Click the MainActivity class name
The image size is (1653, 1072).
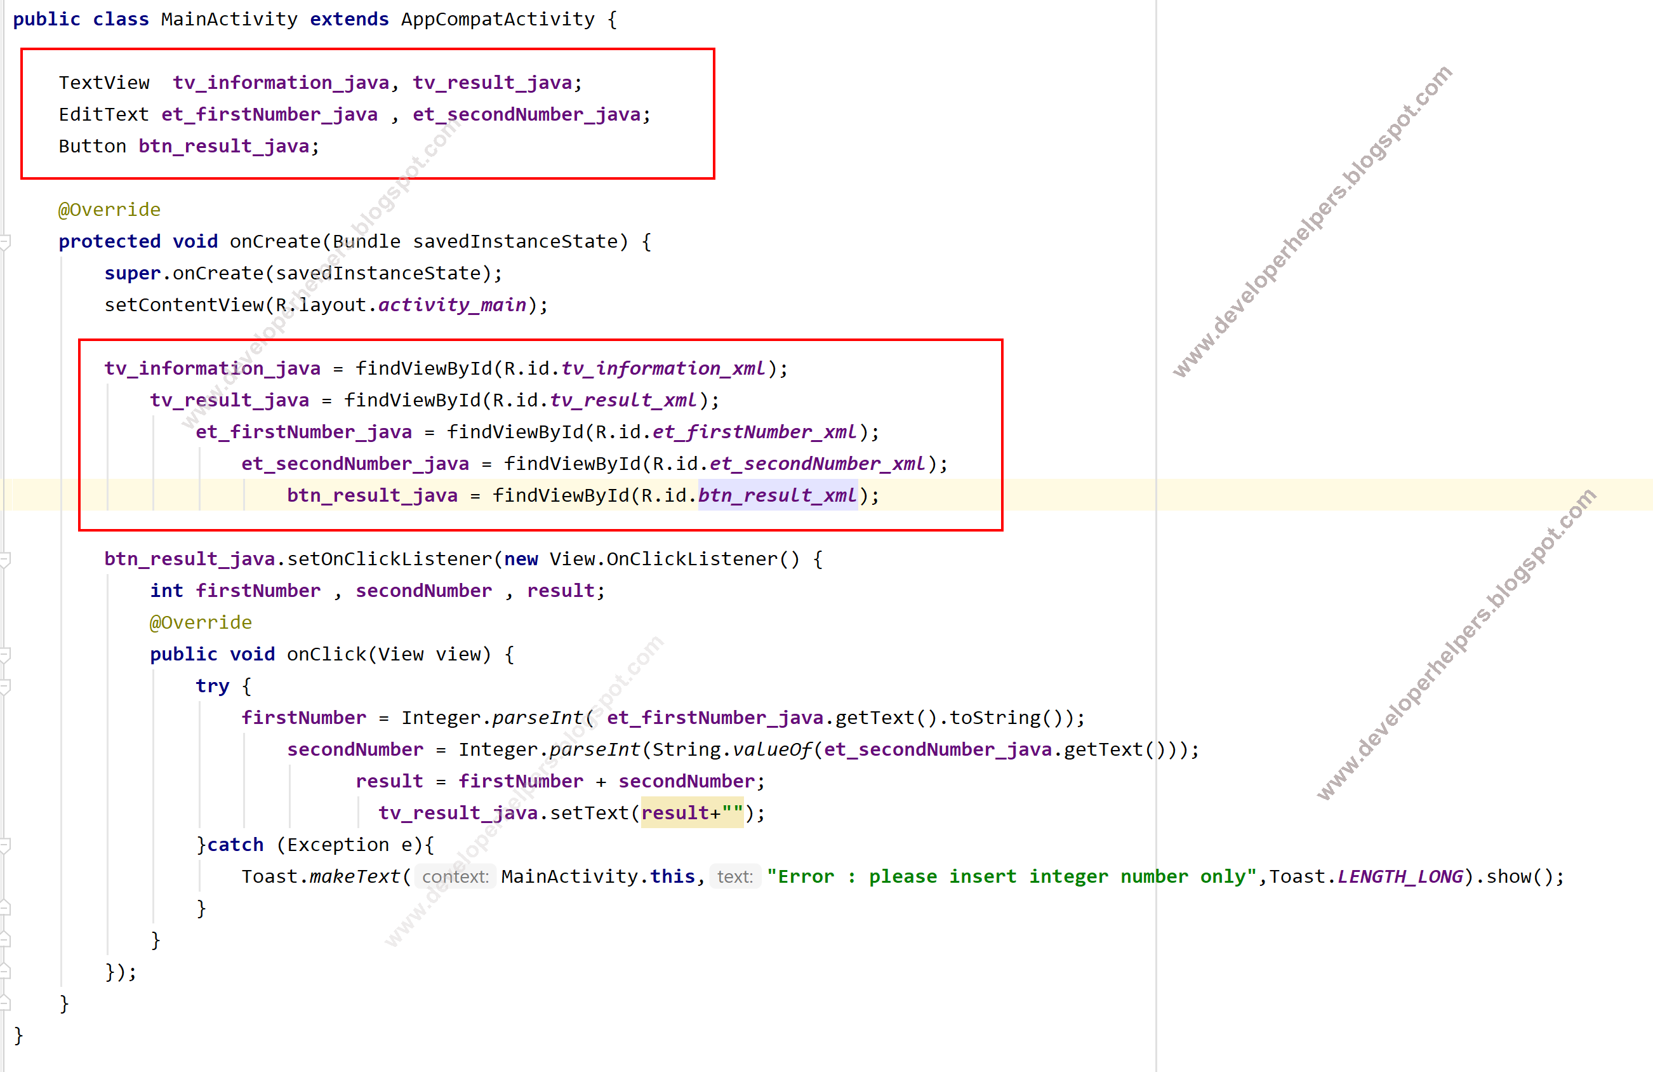pos(229,20)
